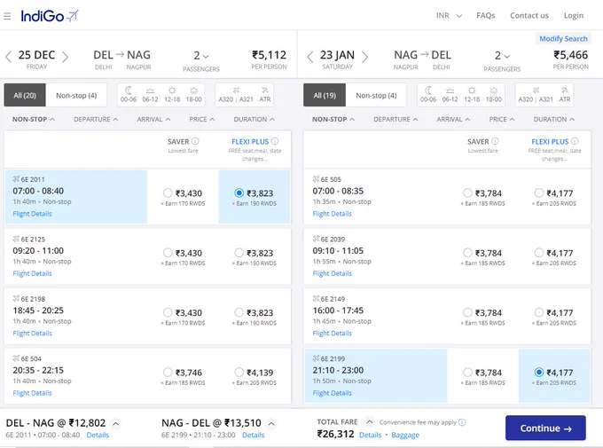603x448 pixels.
Task: Filter NAG-DEL flights by 06-12 morning time
Action: pos(450,95)
